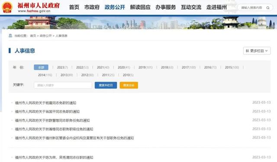
Task: Click the 人事信息 breadcrumb link
Action: coord(61,36)
